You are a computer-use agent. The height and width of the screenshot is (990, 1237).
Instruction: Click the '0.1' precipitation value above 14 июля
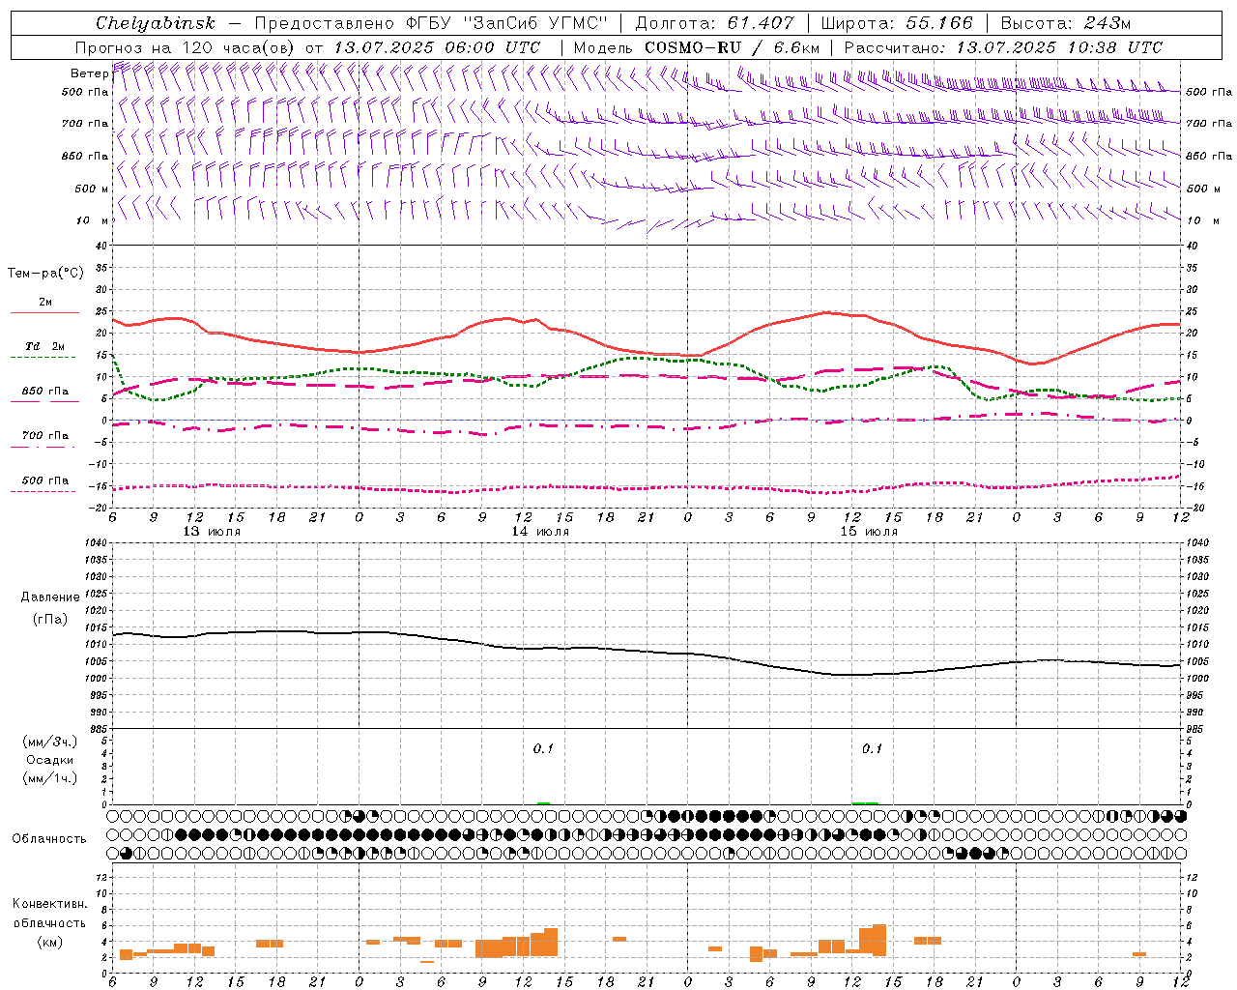543,748
